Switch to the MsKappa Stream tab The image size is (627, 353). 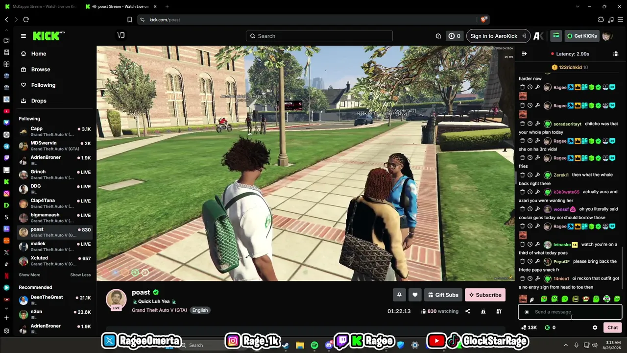click(40, 6)
